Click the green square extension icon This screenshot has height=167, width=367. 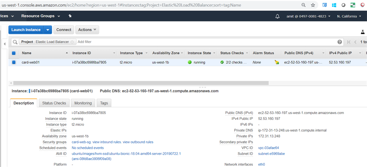(x=353, y=5)
